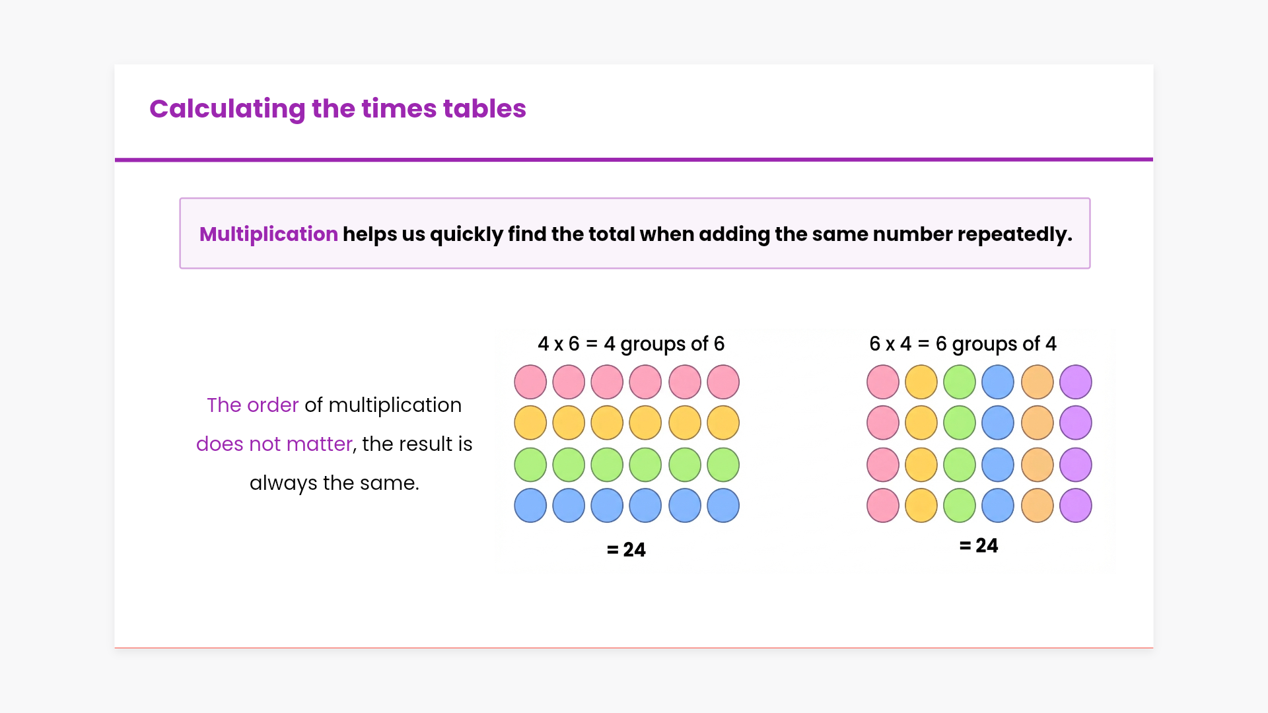Image resolution: width=1268 pixels, height=713 pixels.
Task: Click "= 24" under the 4 x 6 array
Action: [x=626, y=550]
